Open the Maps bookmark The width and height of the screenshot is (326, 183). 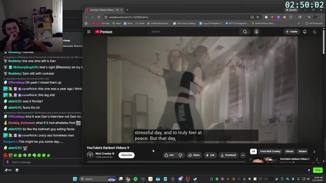117,23
